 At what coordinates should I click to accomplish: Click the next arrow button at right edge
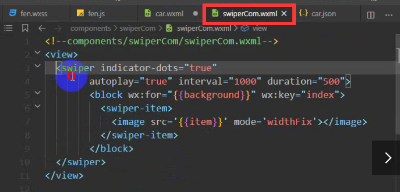(388, 158)
